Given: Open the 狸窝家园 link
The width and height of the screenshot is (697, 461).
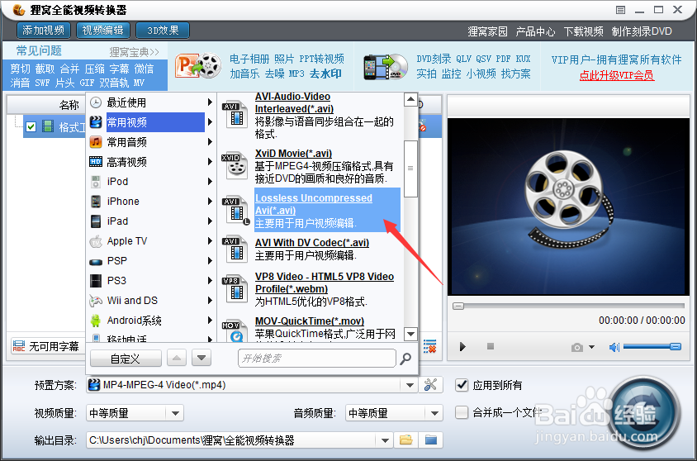Looking at the screenshot, I should point(487,31).
